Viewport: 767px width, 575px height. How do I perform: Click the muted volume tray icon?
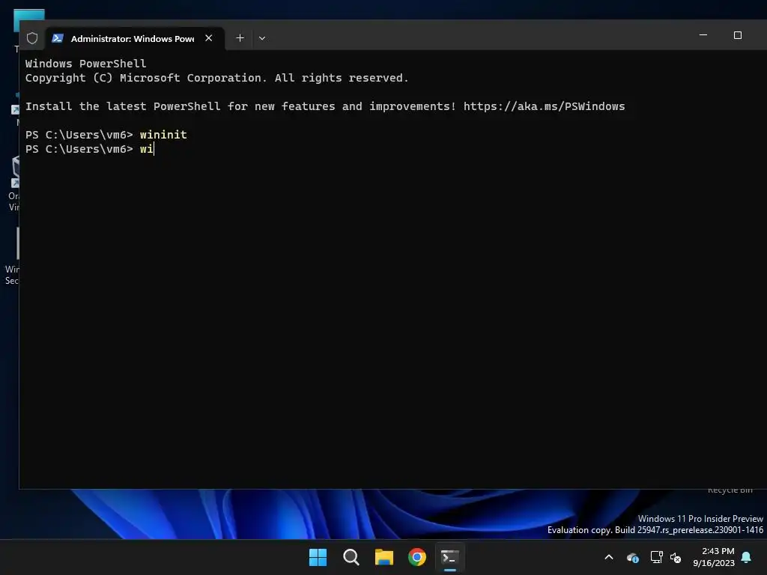[676, 557]
